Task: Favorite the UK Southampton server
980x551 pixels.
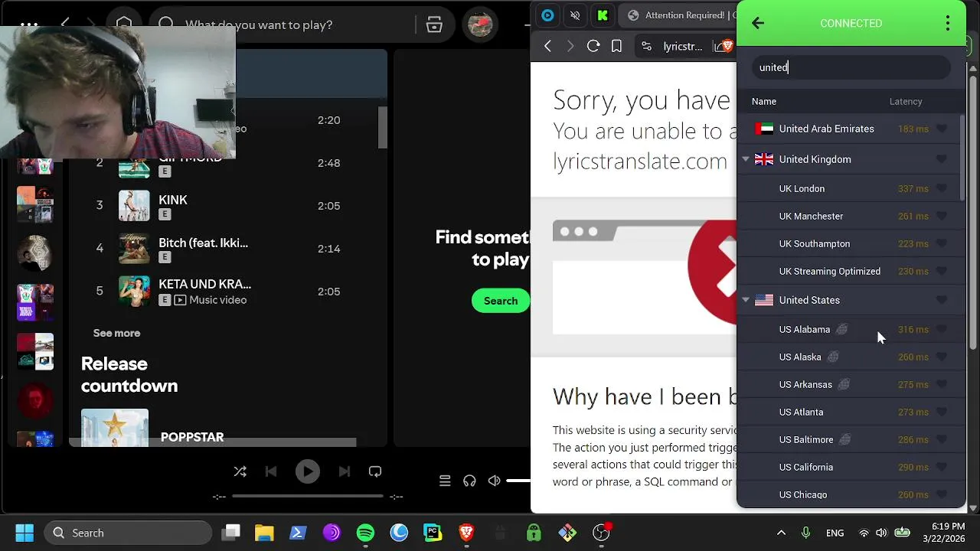Action: pos(942,243)
